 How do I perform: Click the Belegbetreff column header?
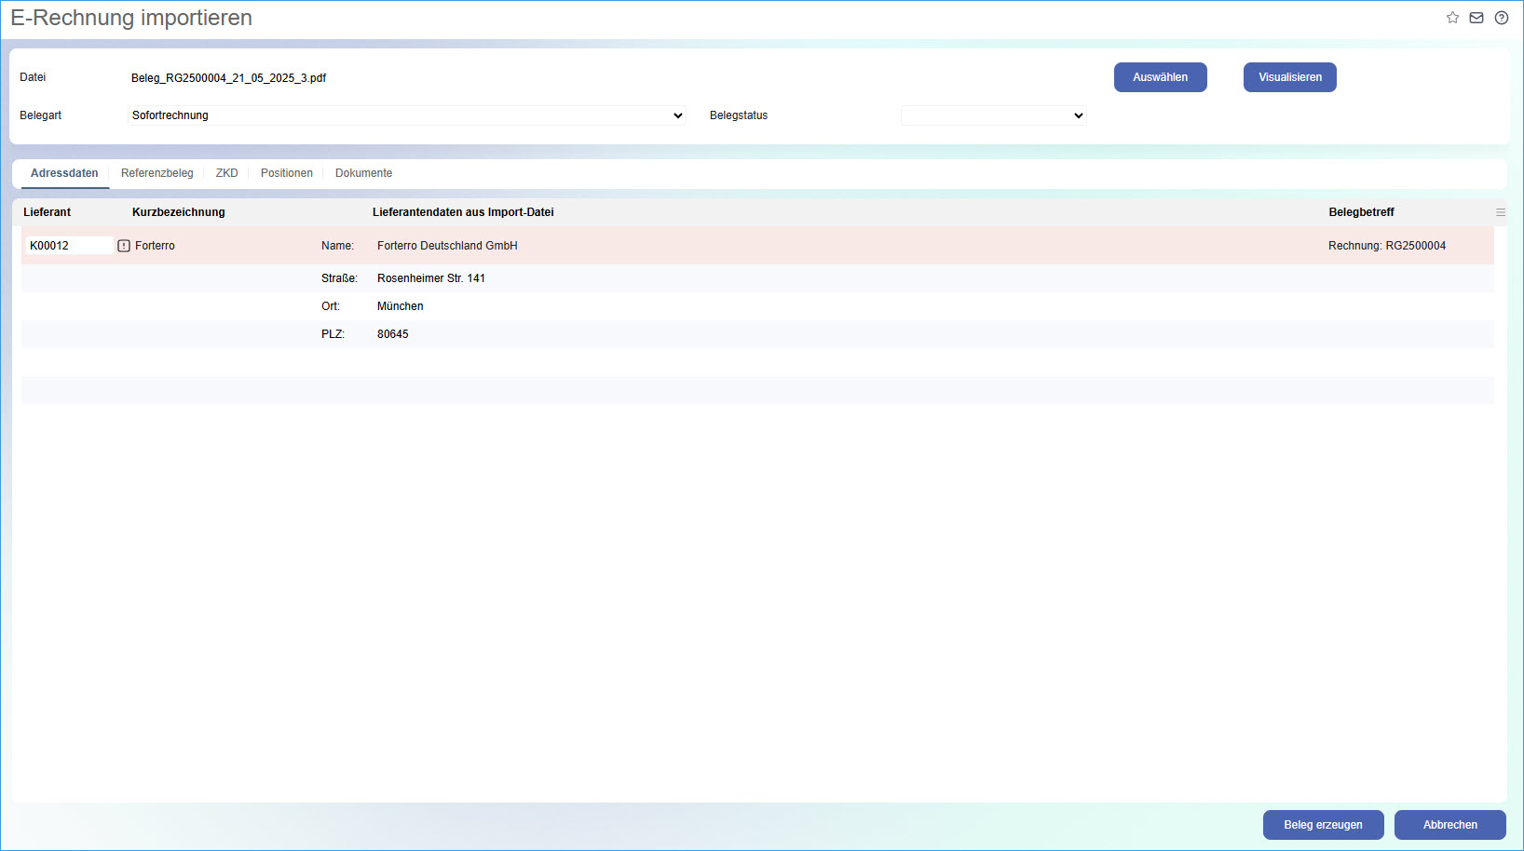tap(1362, 212)
